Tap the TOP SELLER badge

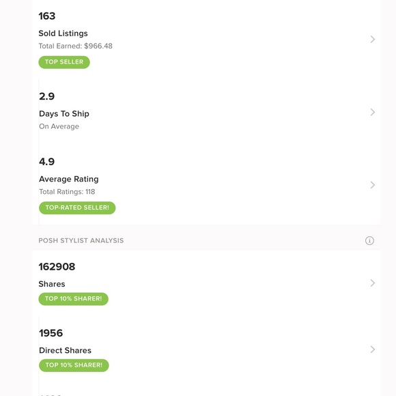[x=64, y=62]
